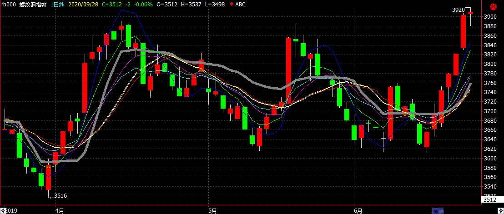Viewport: 504px width, 214px height.
Task: Click the last candle beside the 3920 label
Action: [470, 13]
